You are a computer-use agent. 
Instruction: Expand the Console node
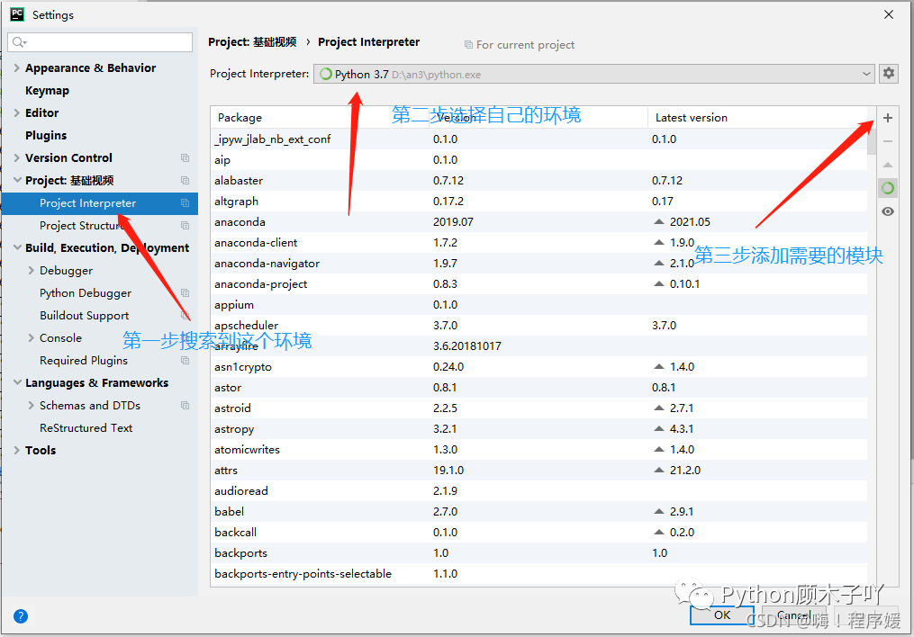[31, 337]
